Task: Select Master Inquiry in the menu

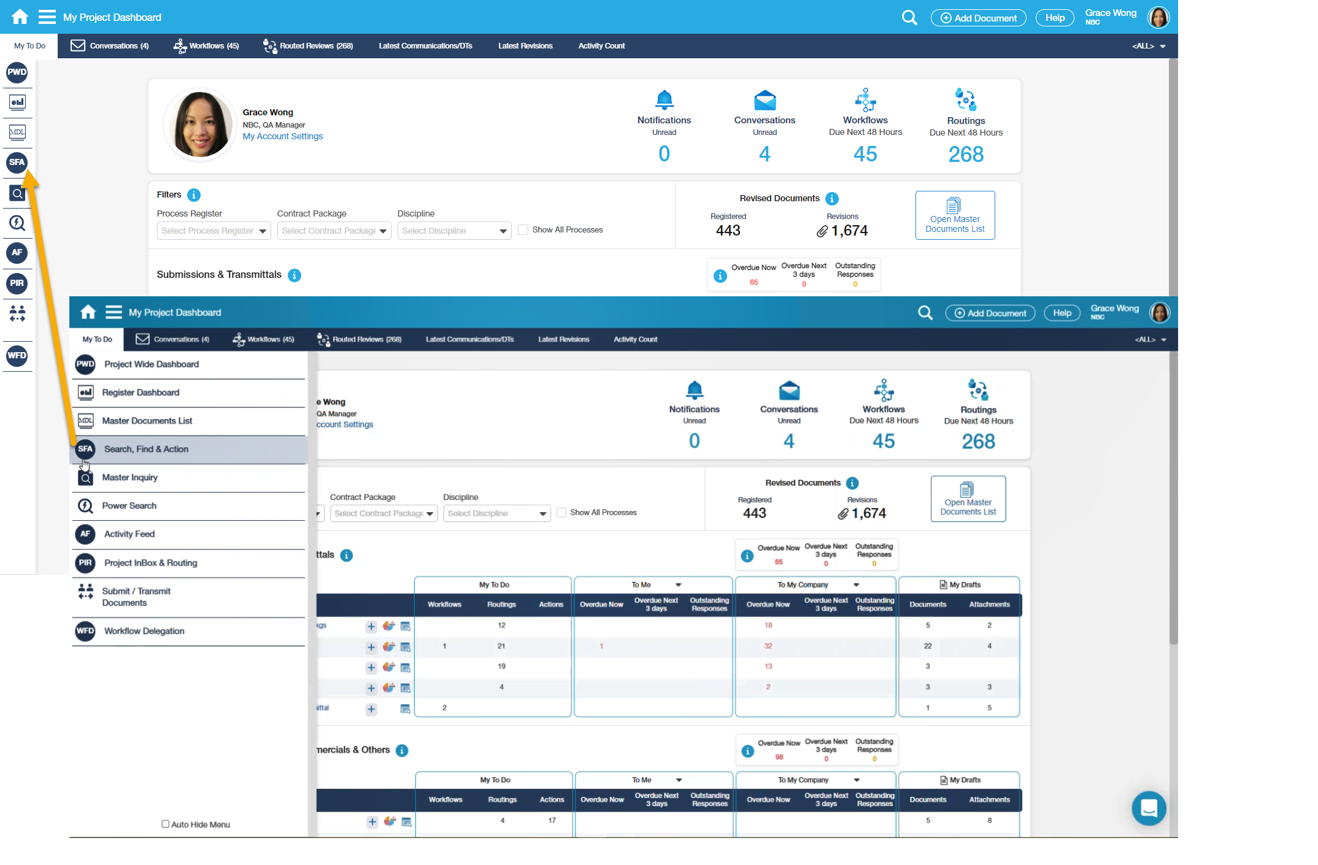Action: tap(130, 477)
